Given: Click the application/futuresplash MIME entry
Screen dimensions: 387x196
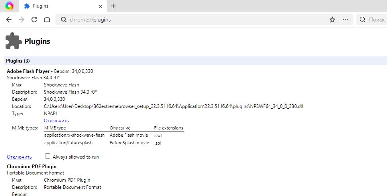Looking at the screenshot, I should 69,143.
